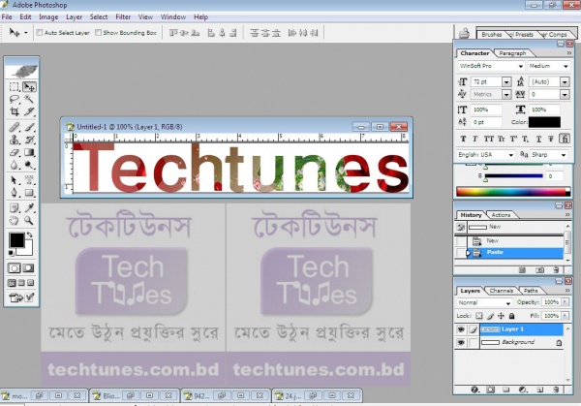Viewport: 581px width, 406px height.
Task: Open the Metrics kerning dropdown
Action: (506, 95)
